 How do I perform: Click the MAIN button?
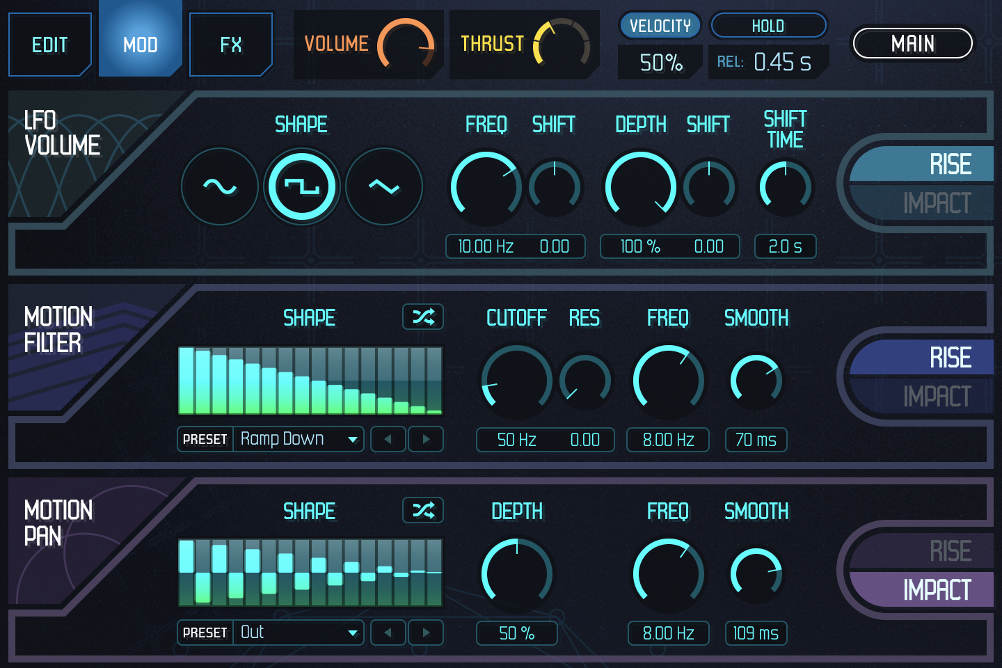coord(912,43)
